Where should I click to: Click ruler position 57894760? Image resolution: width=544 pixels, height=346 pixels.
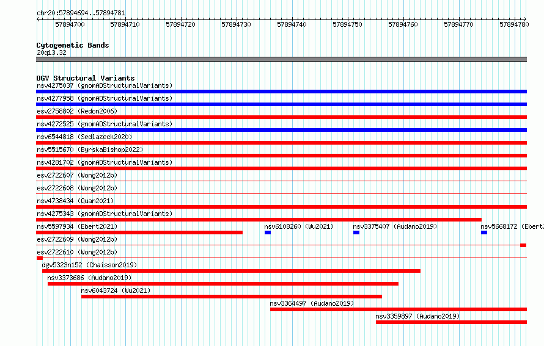point(403,24)
